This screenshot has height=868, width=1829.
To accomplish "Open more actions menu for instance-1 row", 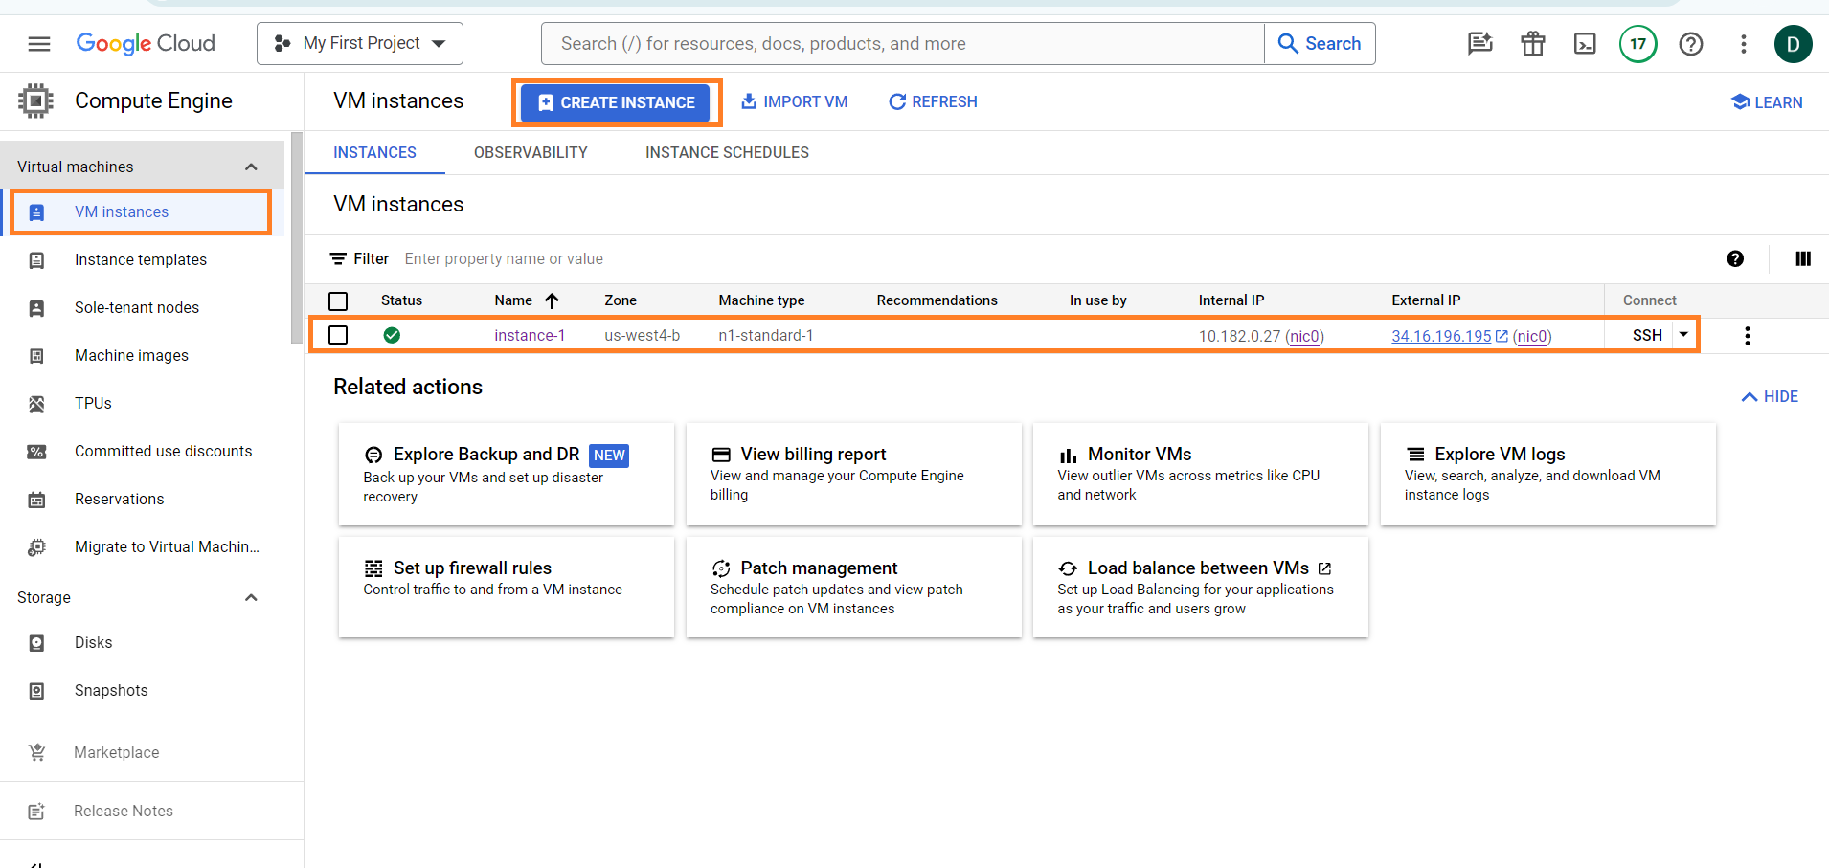I will (1748, 336).
